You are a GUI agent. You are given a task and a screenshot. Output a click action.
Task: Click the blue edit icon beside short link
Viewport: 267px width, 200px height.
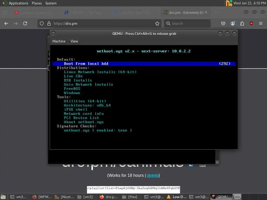pos(191,165)
